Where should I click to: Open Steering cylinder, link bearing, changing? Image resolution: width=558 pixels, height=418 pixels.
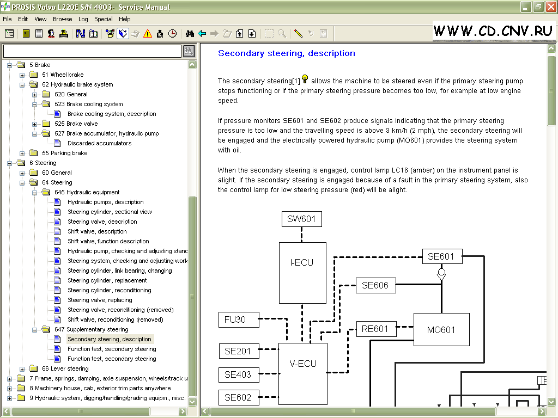pos(119,271)
